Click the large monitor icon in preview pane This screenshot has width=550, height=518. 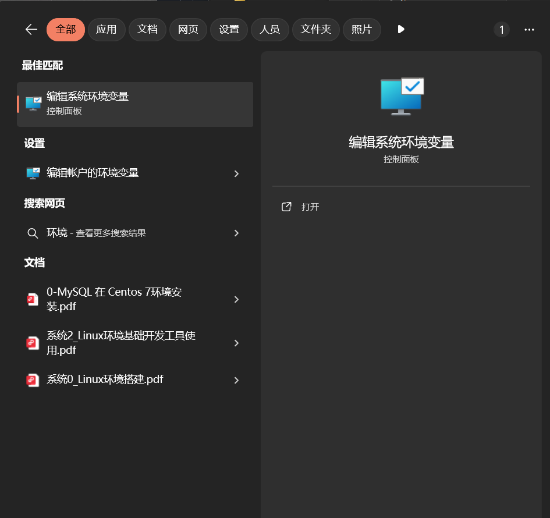(x=402, y=97)
